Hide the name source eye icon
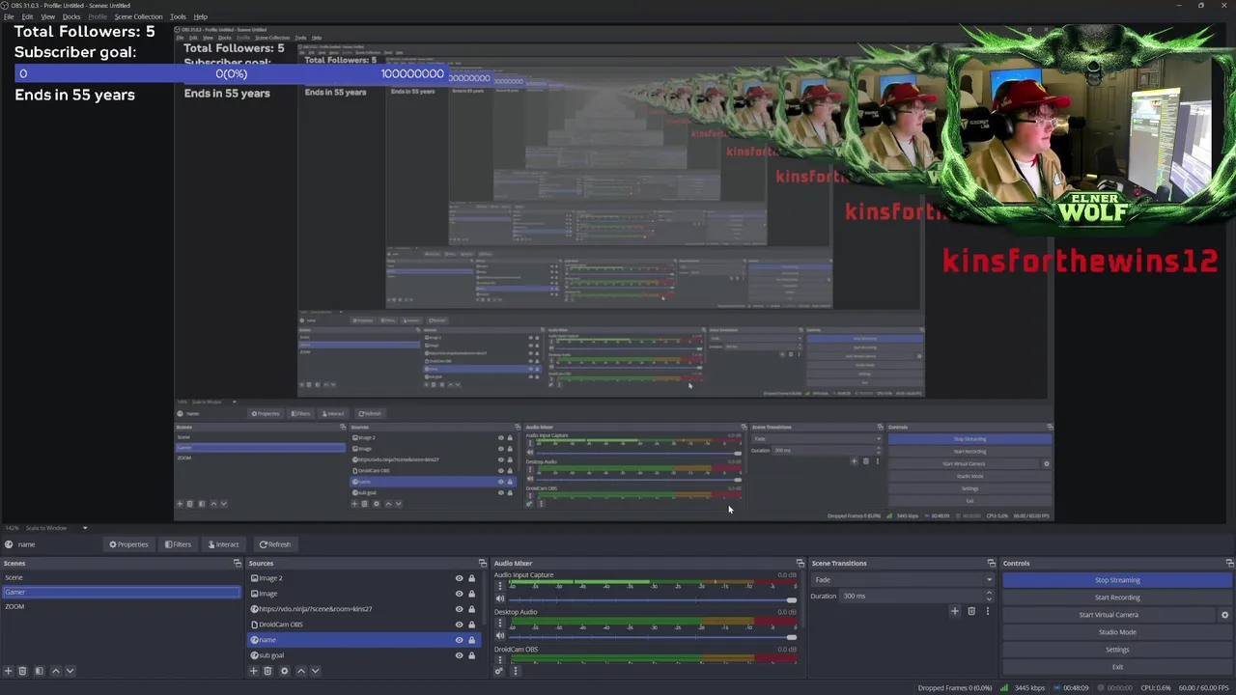The image size is (1236, 695). point(460,640)
